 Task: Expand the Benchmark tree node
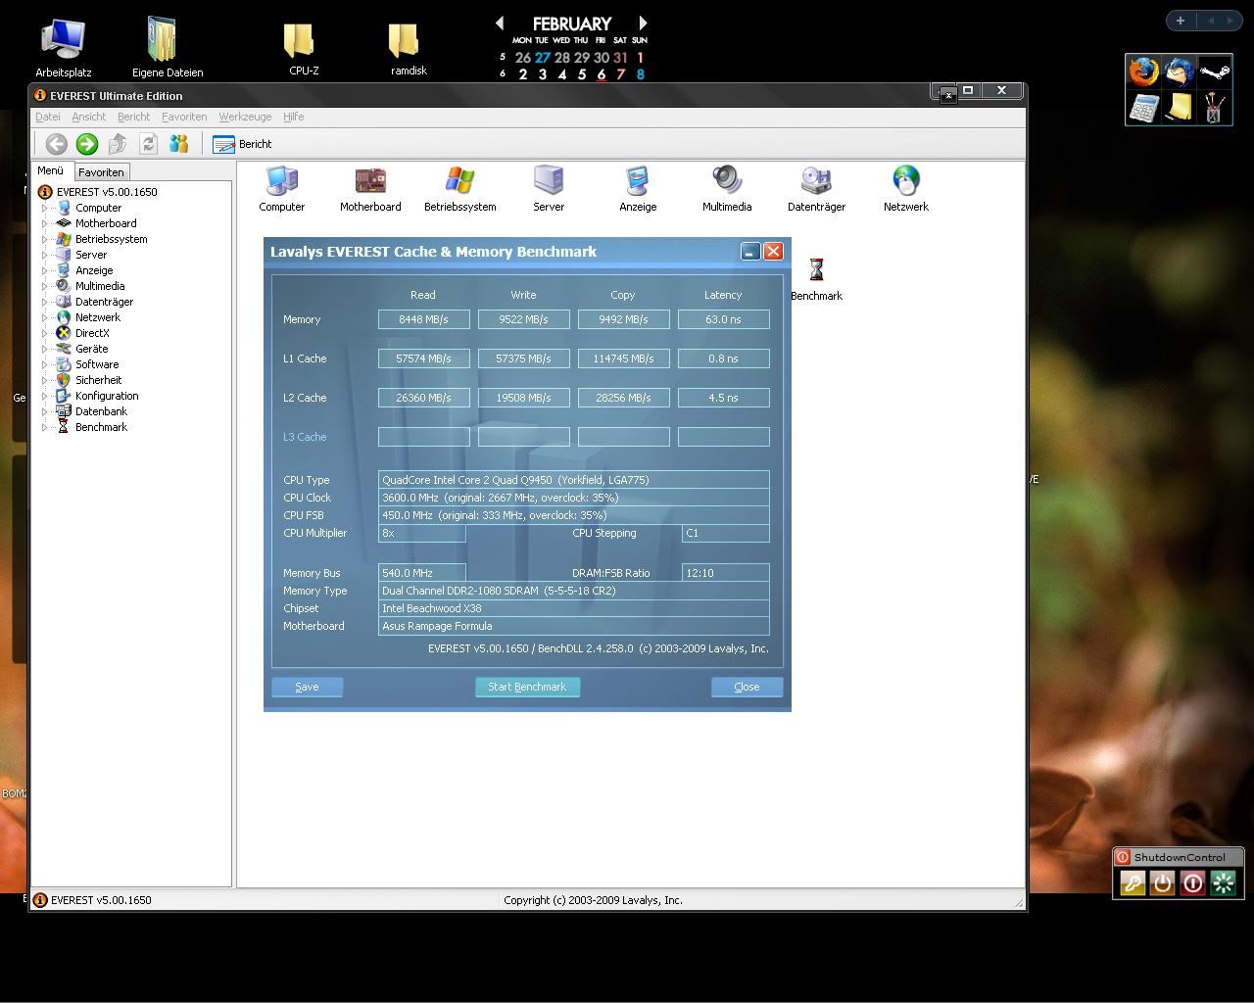click(x=45, y=427)
